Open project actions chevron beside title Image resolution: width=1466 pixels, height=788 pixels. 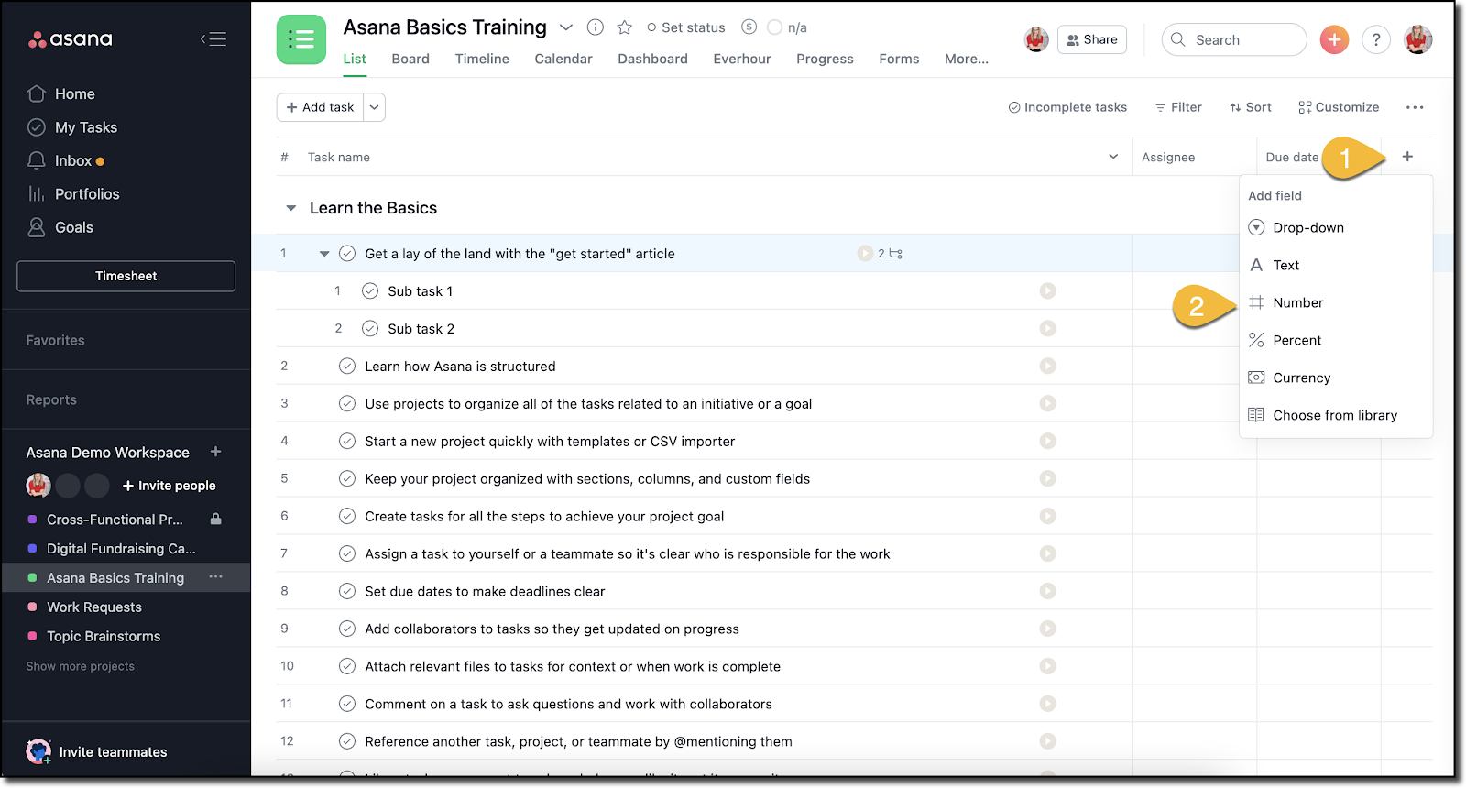click(x=566, y=27)
